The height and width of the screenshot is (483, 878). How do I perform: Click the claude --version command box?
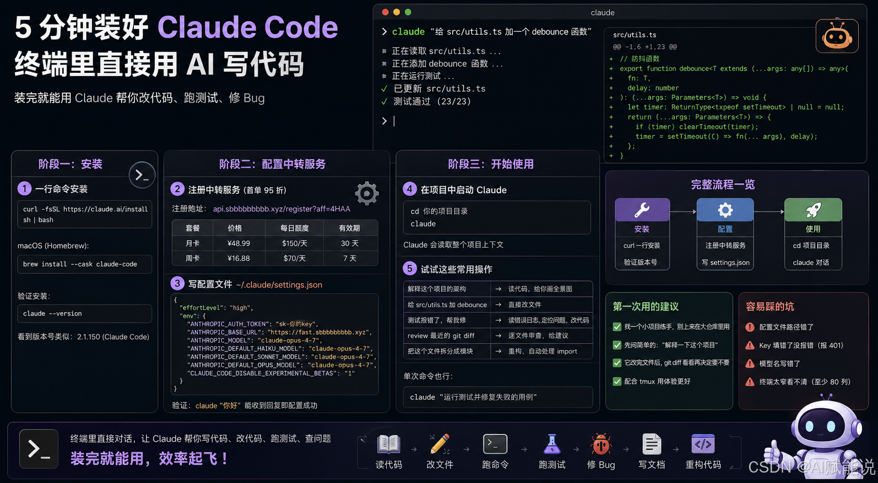coord(85,314)
